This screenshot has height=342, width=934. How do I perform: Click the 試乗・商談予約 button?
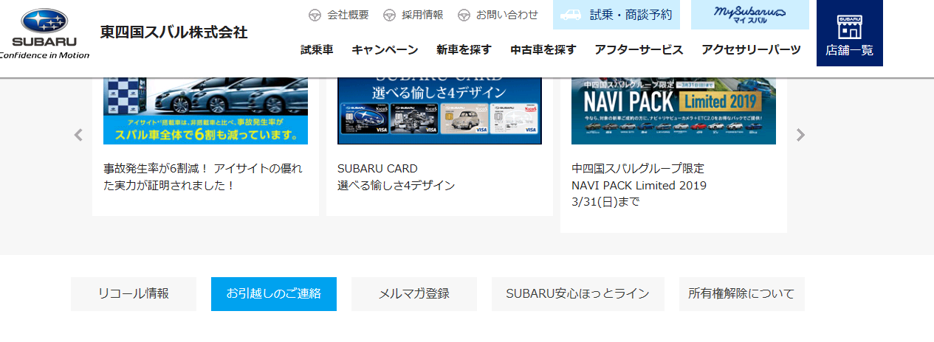coord(617,15)
